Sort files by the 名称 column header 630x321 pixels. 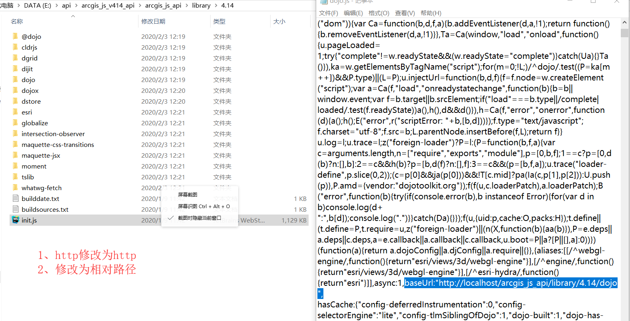point(17,22)
